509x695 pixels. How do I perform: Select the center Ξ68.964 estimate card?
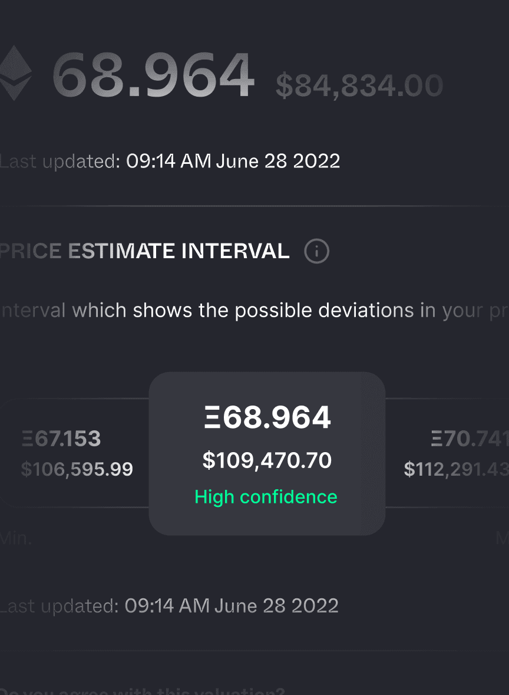click(x=267, y=453)
